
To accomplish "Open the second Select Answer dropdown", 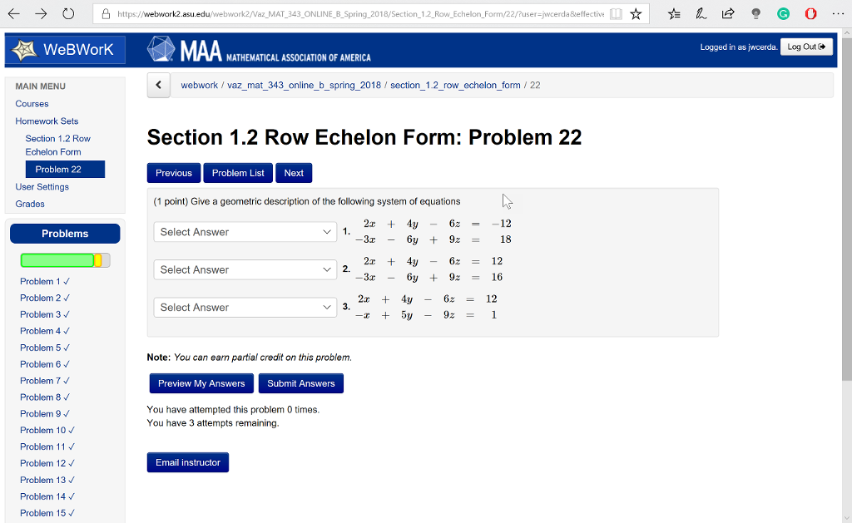I will [x=245, y=269].
